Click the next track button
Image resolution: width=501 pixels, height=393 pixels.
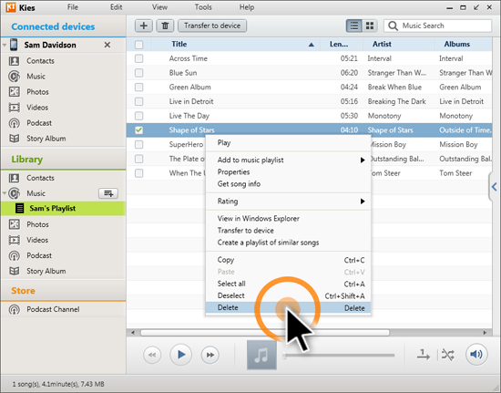210,355
